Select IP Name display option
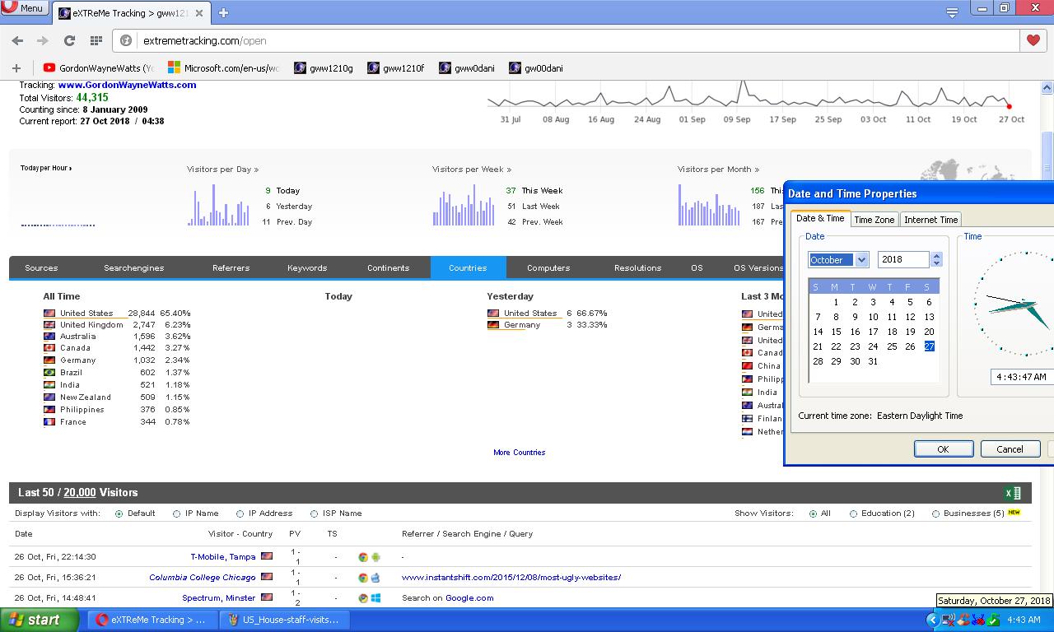This screenshot has height=632, width=1054. (177, 513)
